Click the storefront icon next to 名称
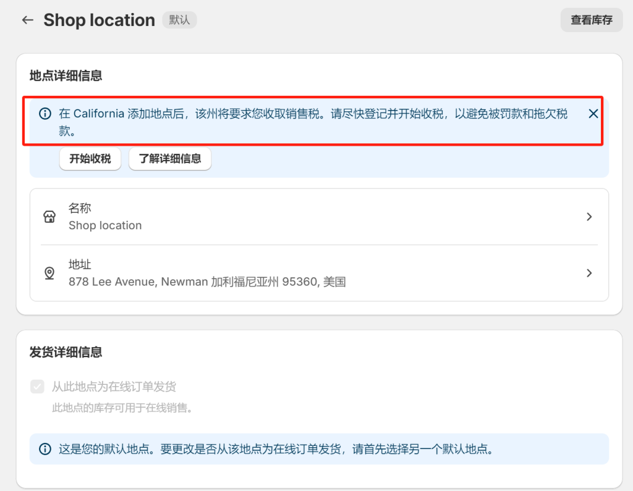The height and width of the screenshot is (491, 633). point(49,217)
